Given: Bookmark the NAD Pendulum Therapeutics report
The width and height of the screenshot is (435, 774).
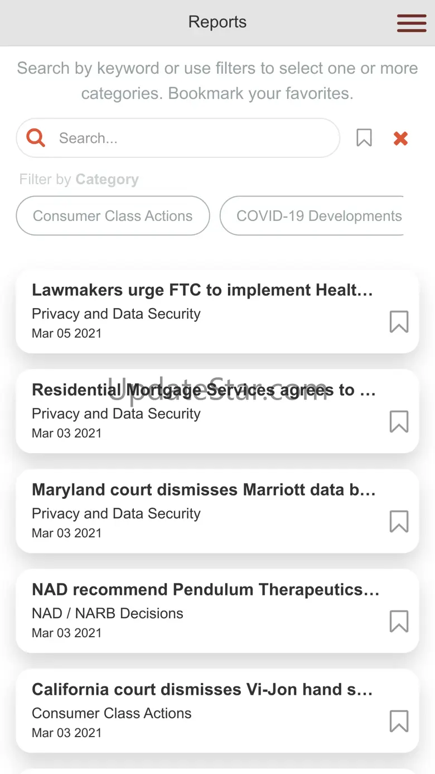Looking at the screenshot, I should (399, 622).
